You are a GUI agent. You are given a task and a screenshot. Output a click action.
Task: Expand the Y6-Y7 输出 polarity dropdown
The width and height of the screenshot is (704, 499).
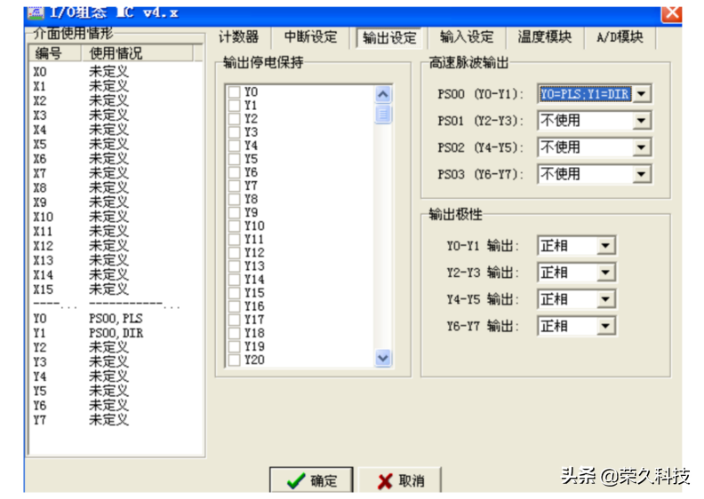(x=606, y=327)
